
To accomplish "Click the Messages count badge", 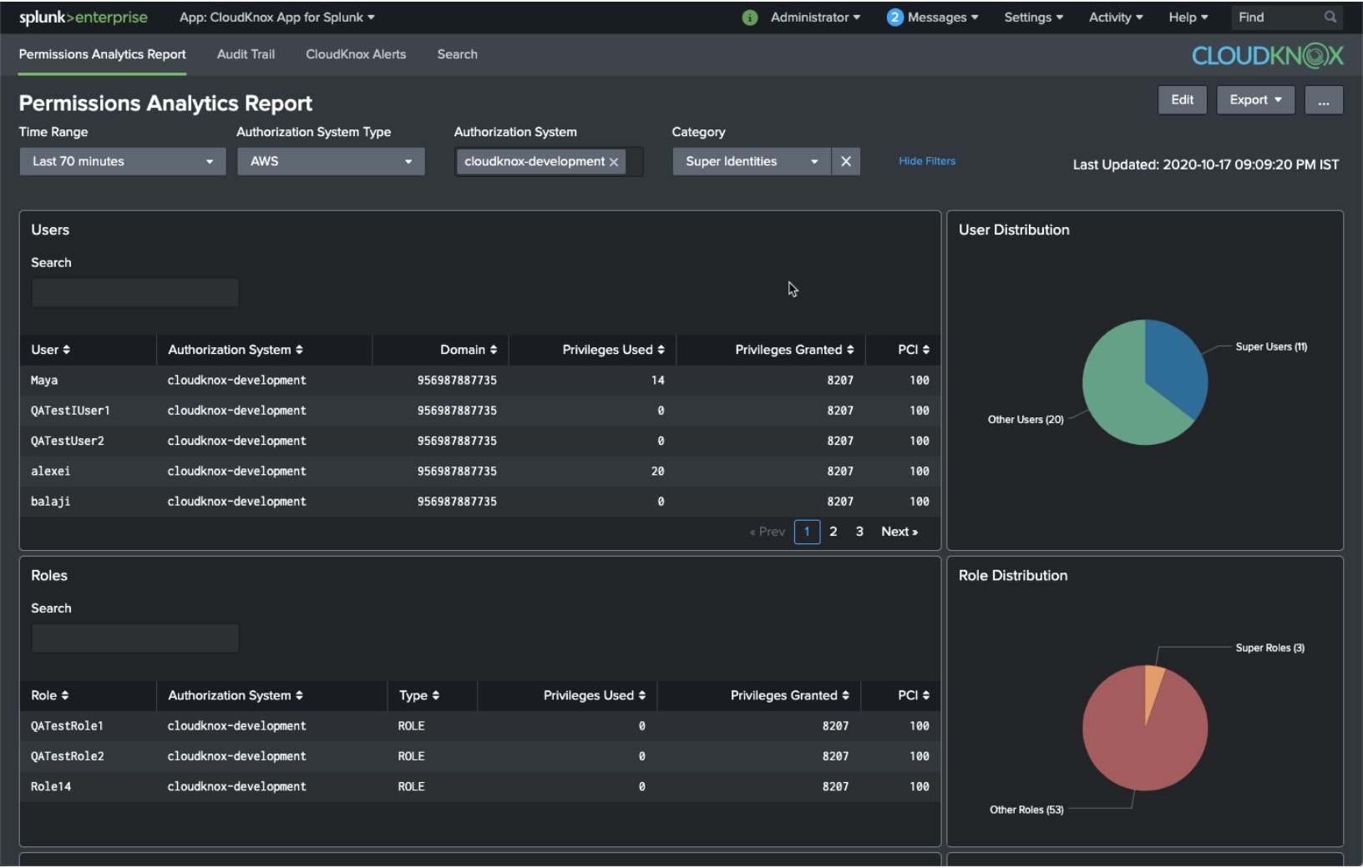I will point(894,18).
